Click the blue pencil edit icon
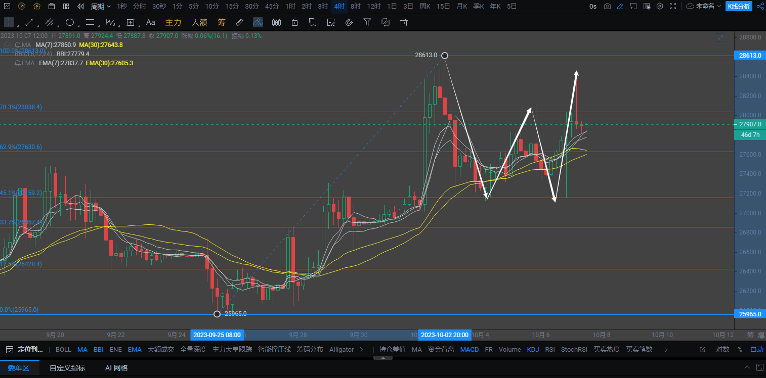The height and width of the screenshot is (378, 766). click(620, 6)
